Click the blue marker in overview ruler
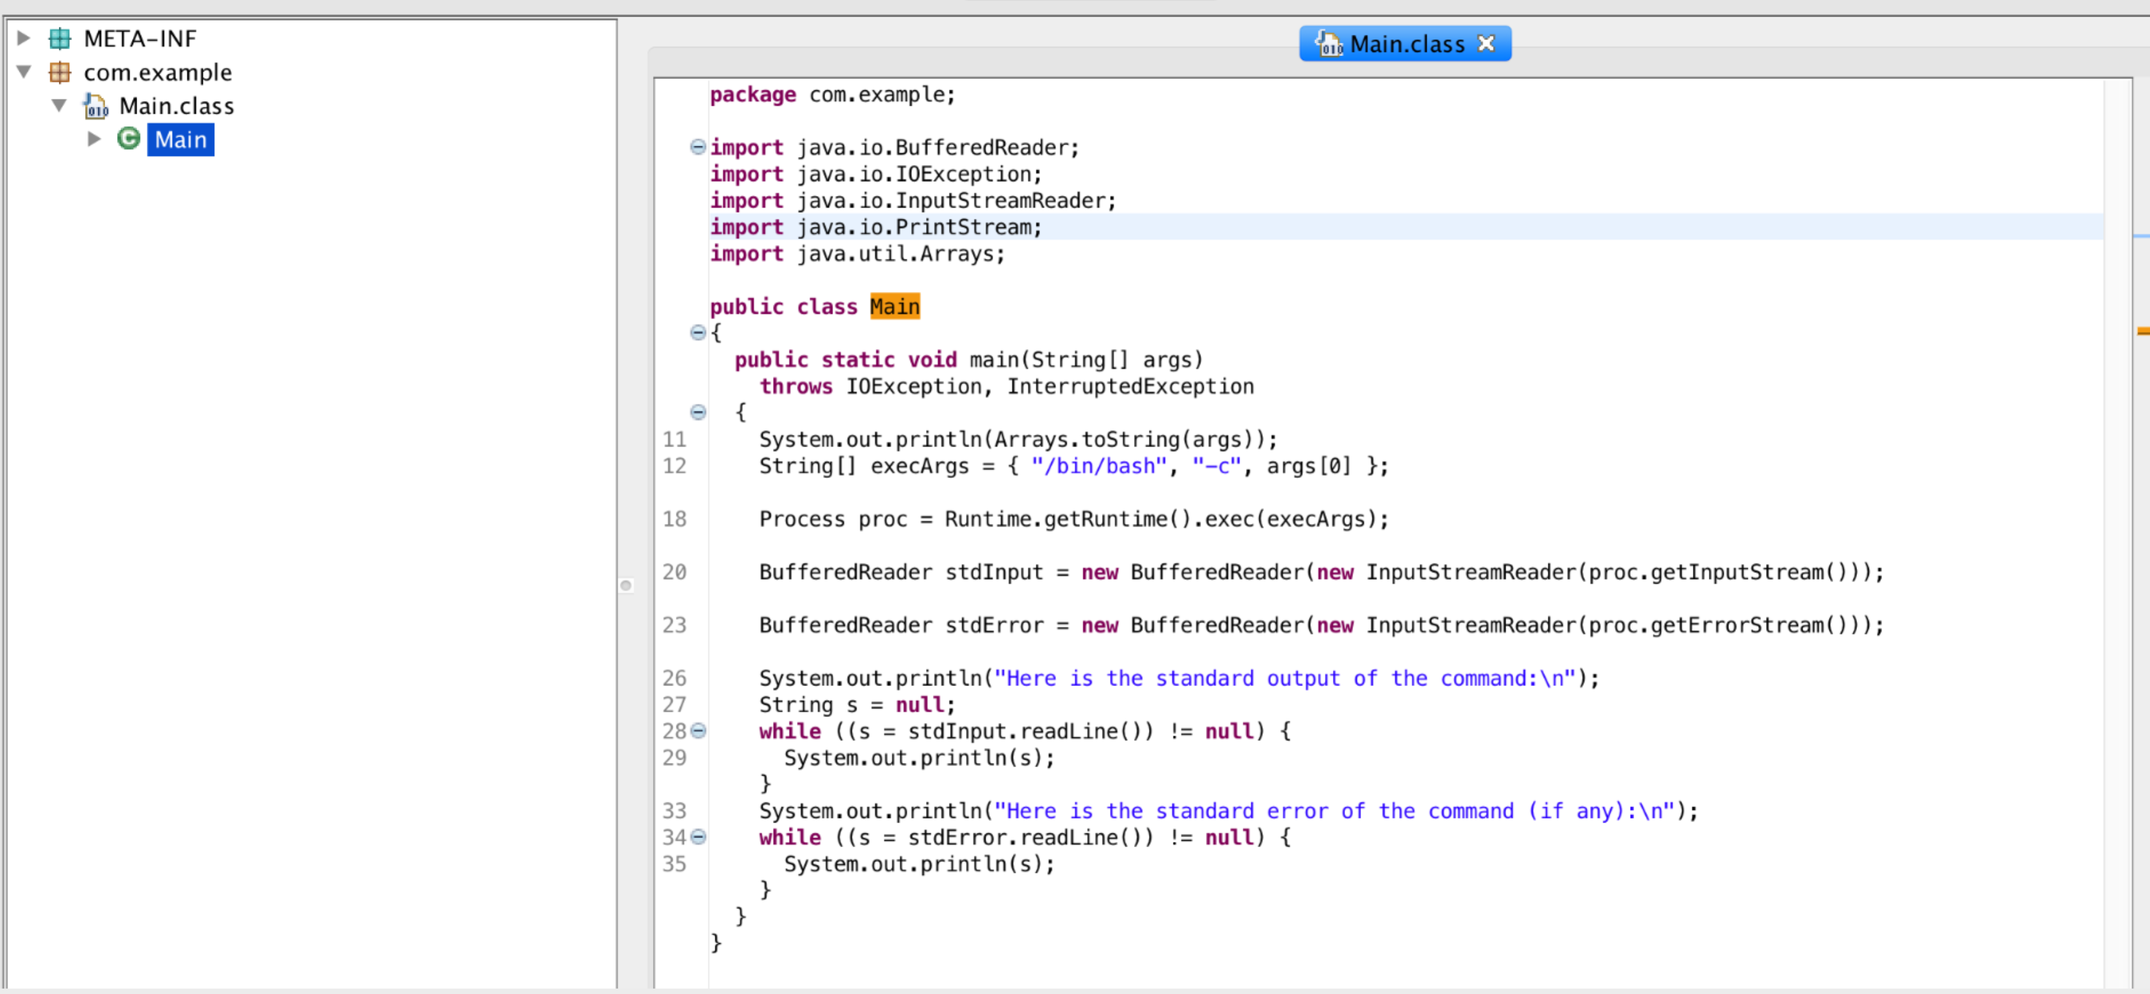 (2143, 237)
